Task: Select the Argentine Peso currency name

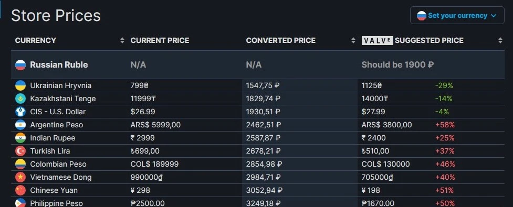Action: 57,125
